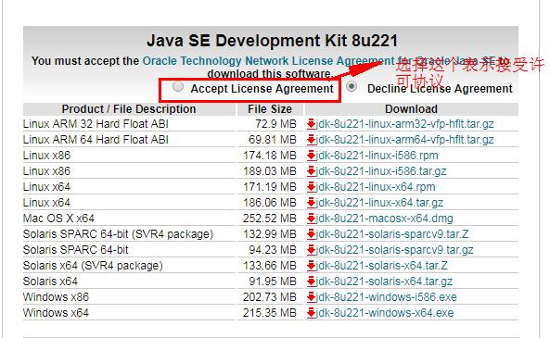Click download arrow icon for windows-x64.exe
Image resolution: width=550 pixels, height=338 pixels.
[311, 313]
